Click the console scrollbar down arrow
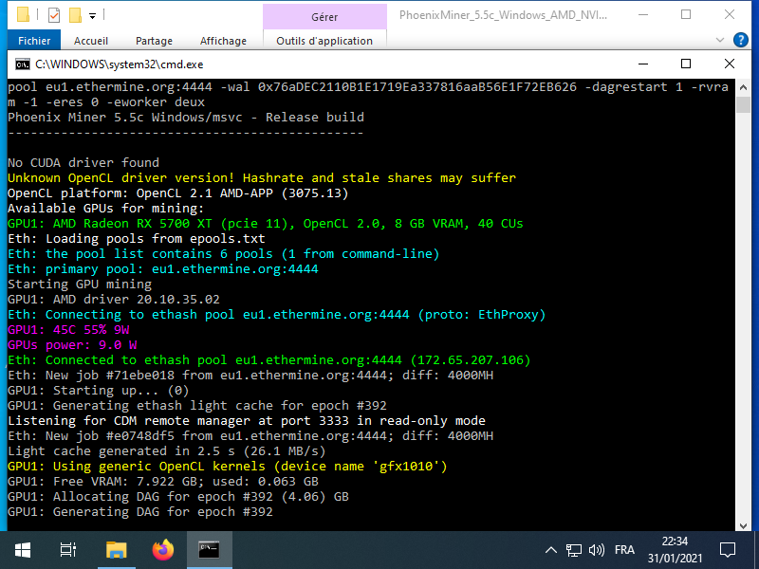Image resolution: width=759 pixels, height=569 pixels. click(743, 525)
